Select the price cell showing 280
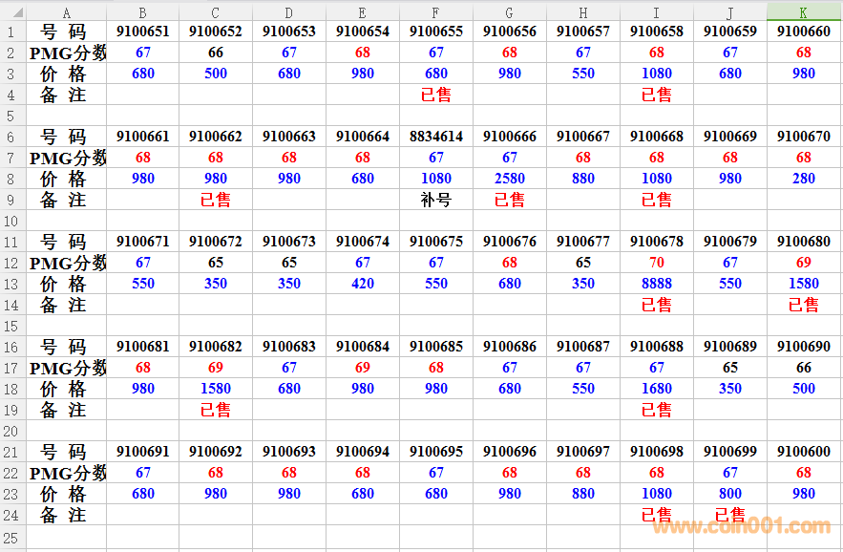 (x=803, y=179)
